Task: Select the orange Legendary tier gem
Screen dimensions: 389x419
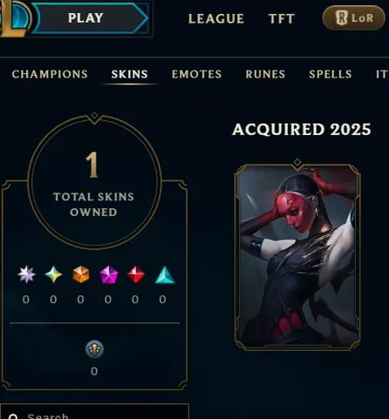Action: coord(81,274)
